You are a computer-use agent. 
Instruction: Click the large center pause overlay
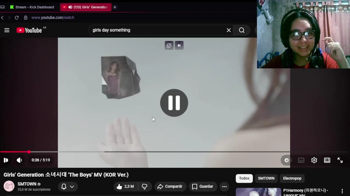click(174, 103)
